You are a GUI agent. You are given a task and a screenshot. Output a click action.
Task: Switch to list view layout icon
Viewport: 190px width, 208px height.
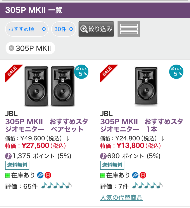point(129,29)
